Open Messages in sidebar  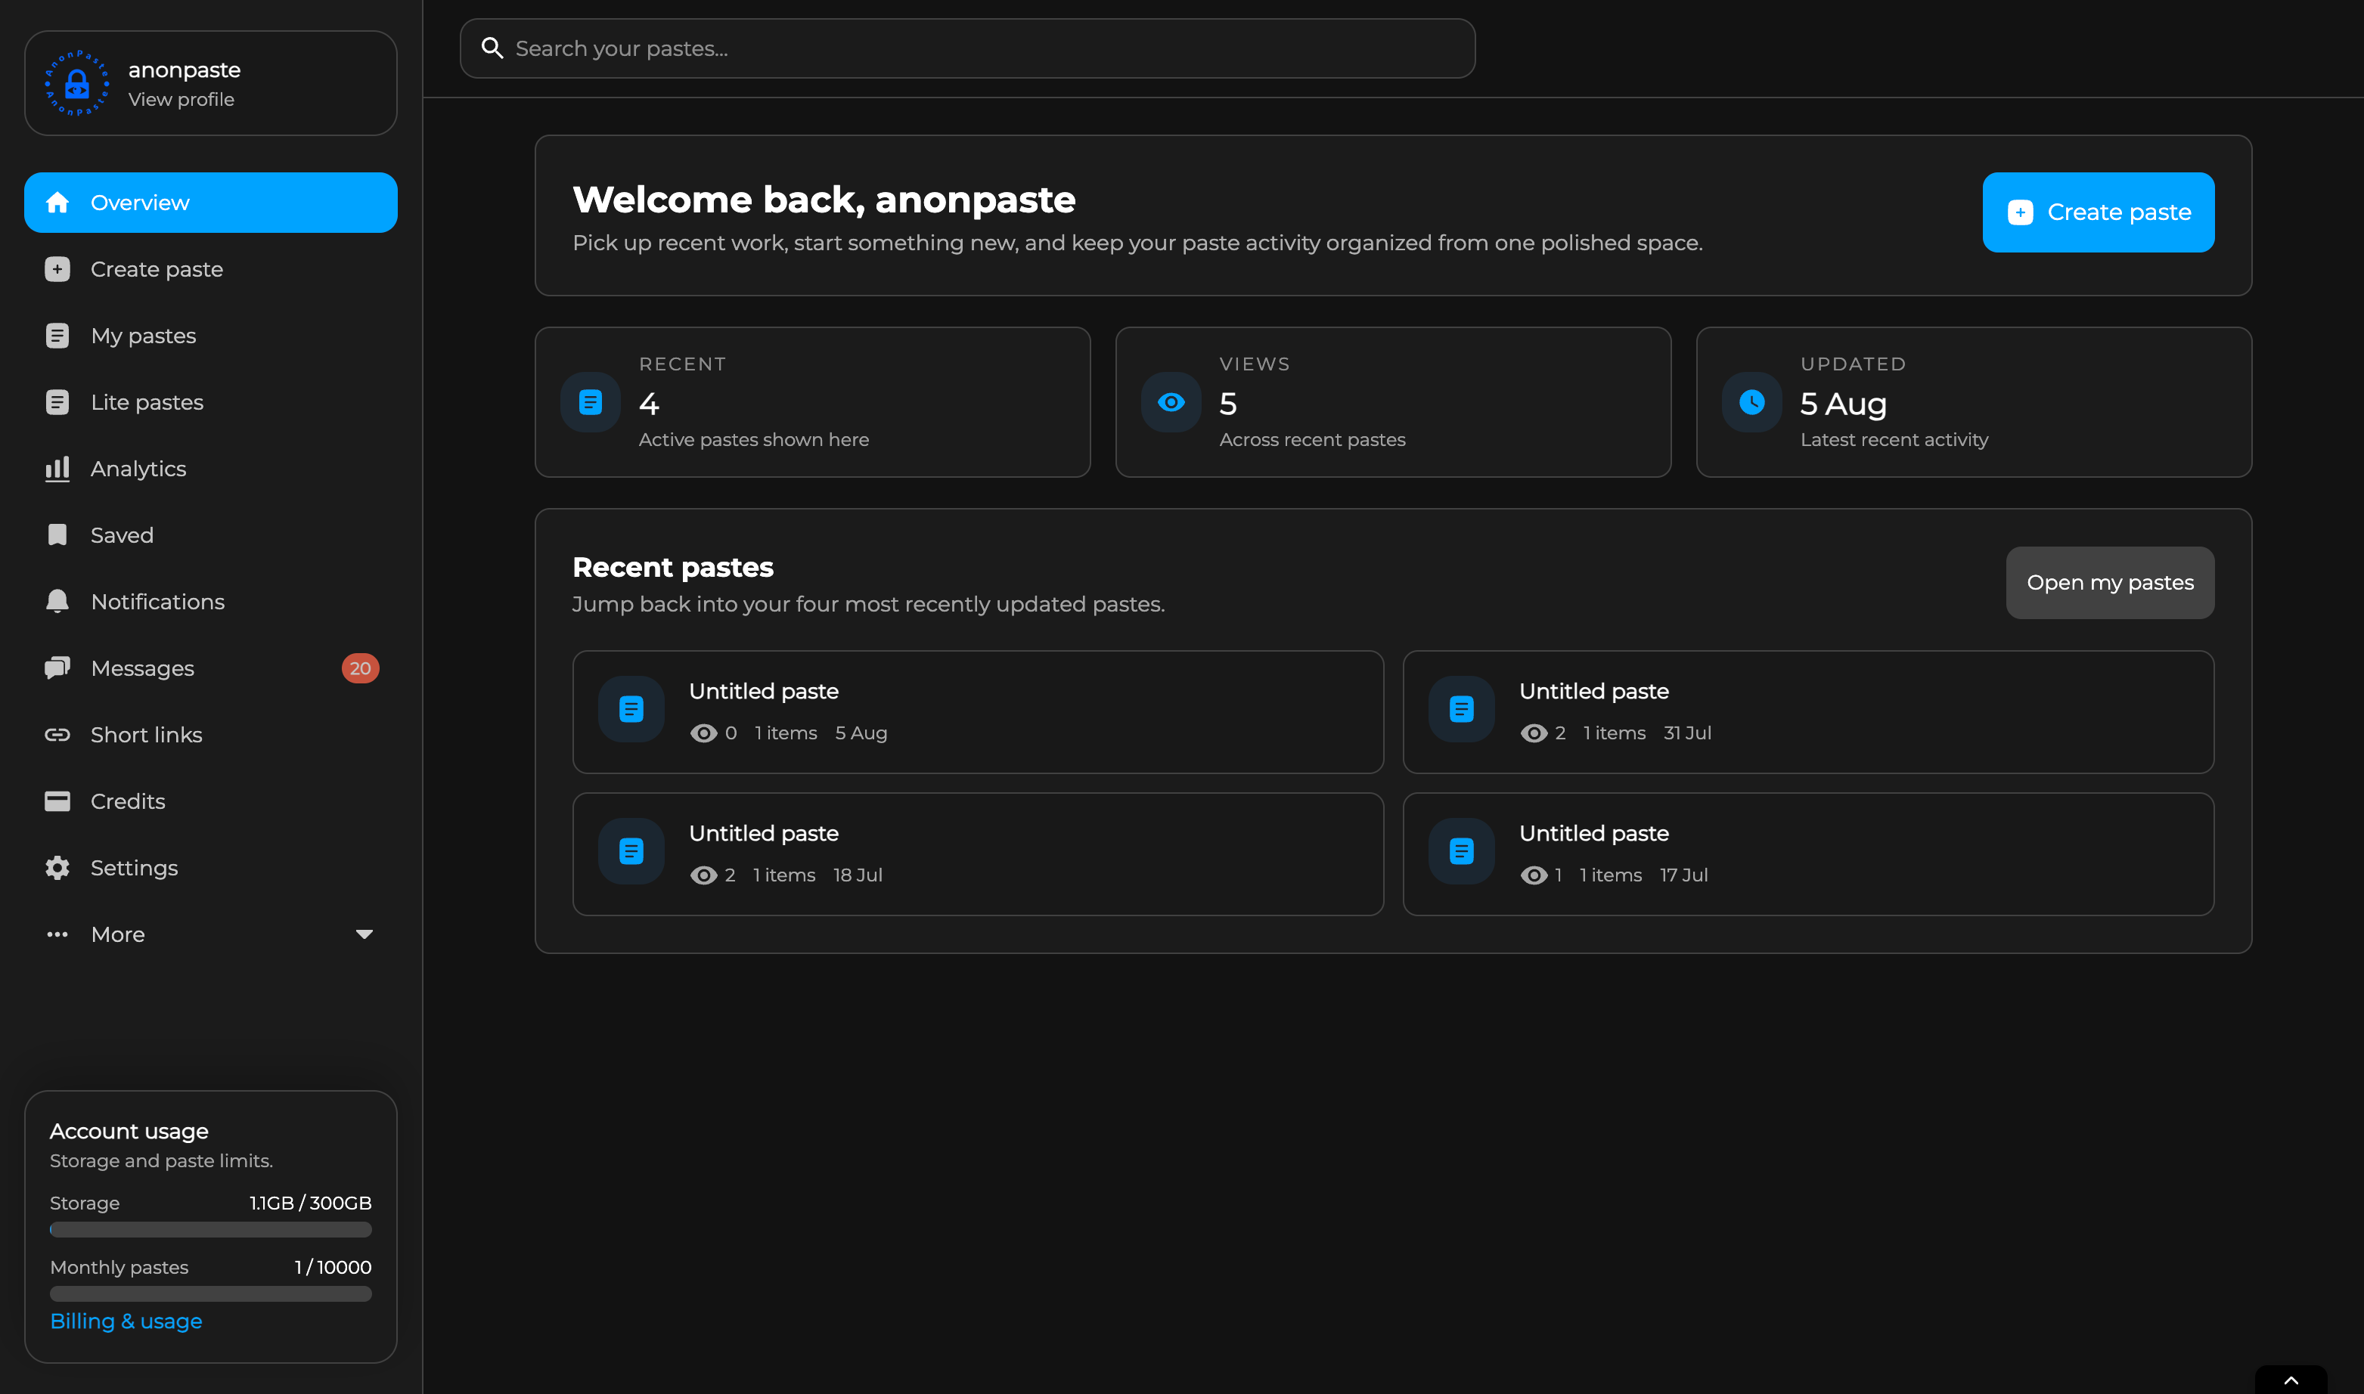210,668
